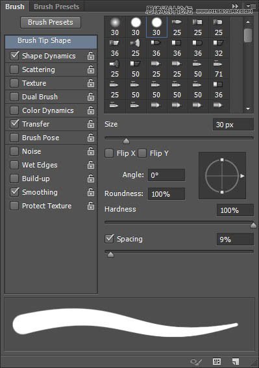Switch to the Brush Presets tab
Screen dimensions: 259x368
(x=56, y=6)
